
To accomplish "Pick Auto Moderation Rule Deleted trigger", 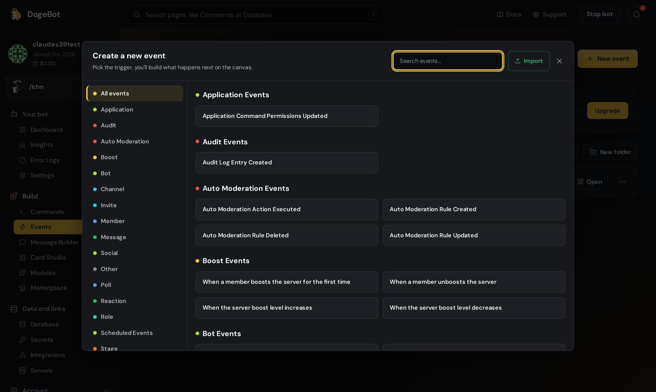I will pyautogui.click(x=287, y=235).
